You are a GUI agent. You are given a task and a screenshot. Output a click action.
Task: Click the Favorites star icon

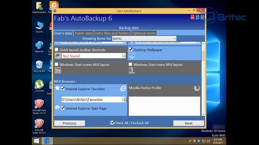click(57, 88)
